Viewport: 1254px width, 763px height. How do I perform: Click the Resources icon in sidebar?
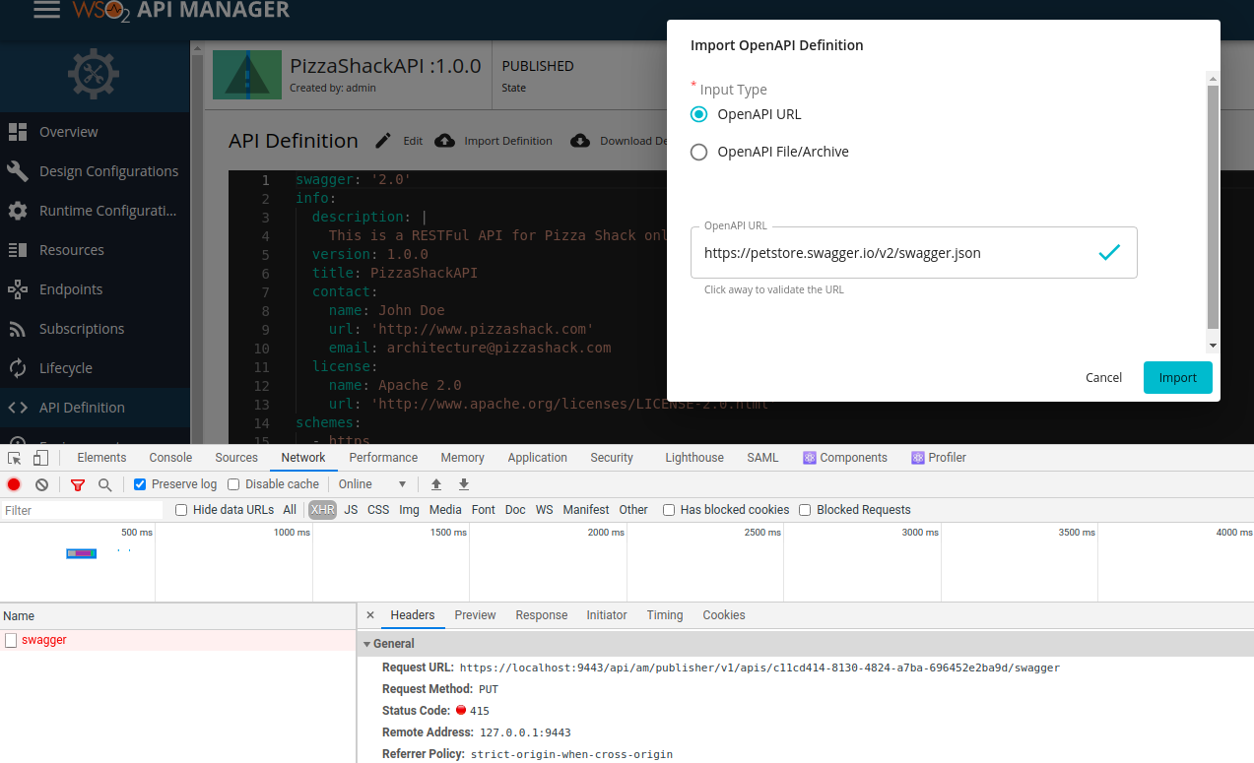[17, 250]
